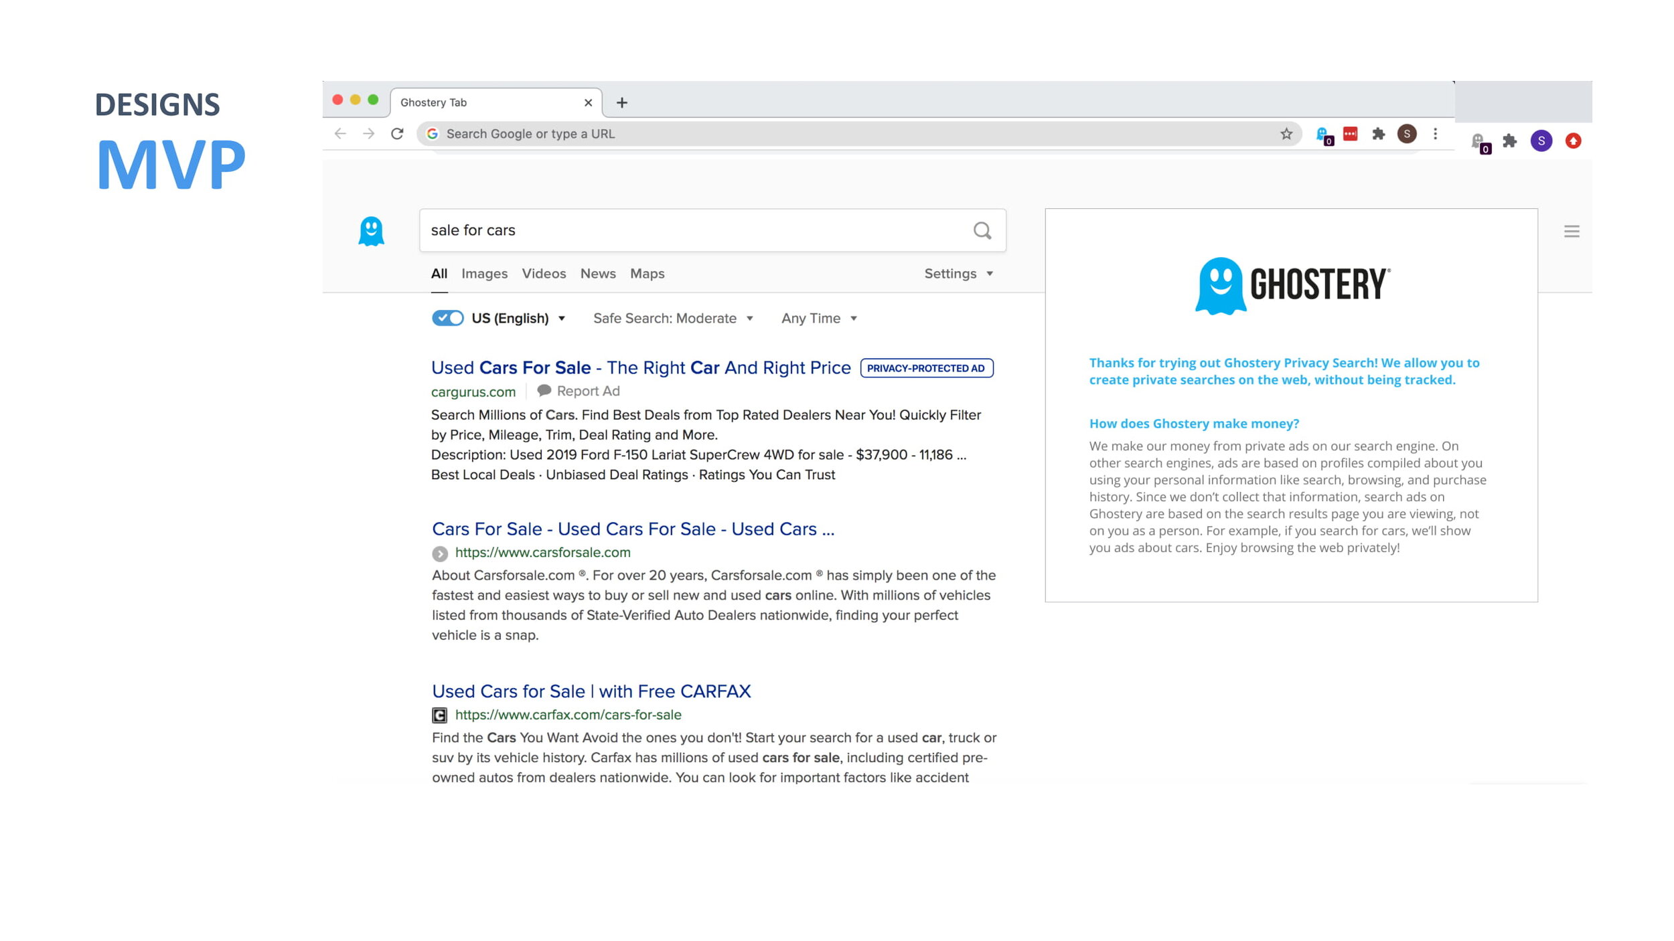1674x941 pixels.
Task: Open the Cars For Sale - Used Cars result
Action: pos(633,529)
